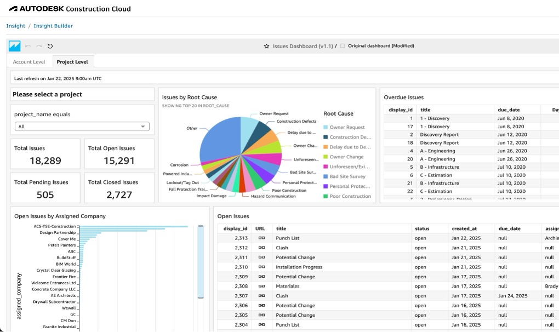Screen dimensions: 559x332
Task: Click Delay due to De... legend color swatch
Action: (x=326, y=147)
